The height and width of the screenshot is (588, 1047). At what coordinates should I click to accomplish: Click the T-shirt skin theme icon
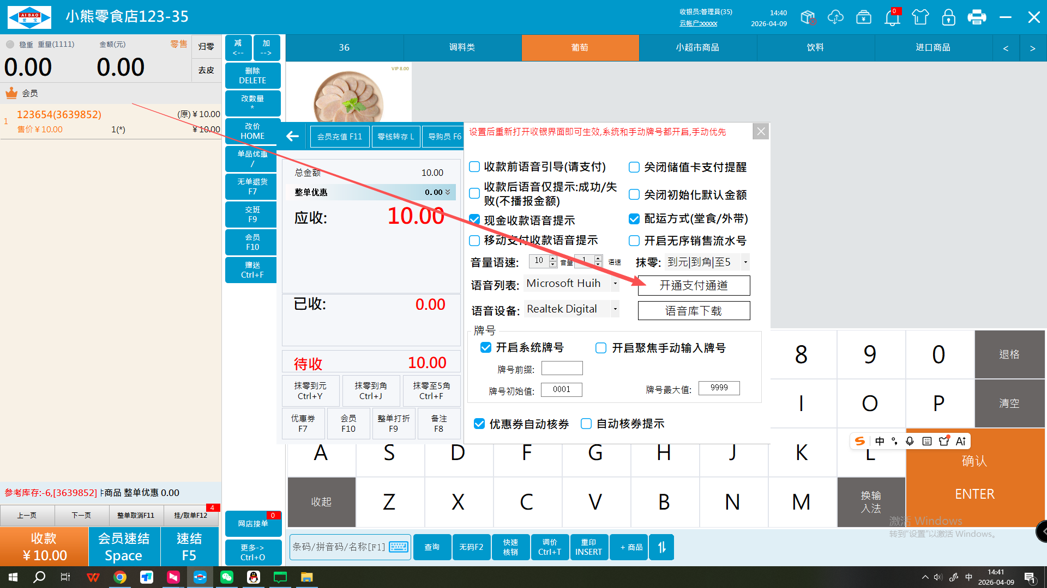pyautogui.click(x=920, y=17)
